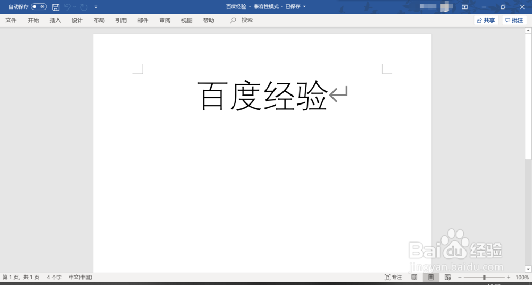Restore down the Word window
The width and height of the screenshot is (532, 285).
(x=503, y=7)
